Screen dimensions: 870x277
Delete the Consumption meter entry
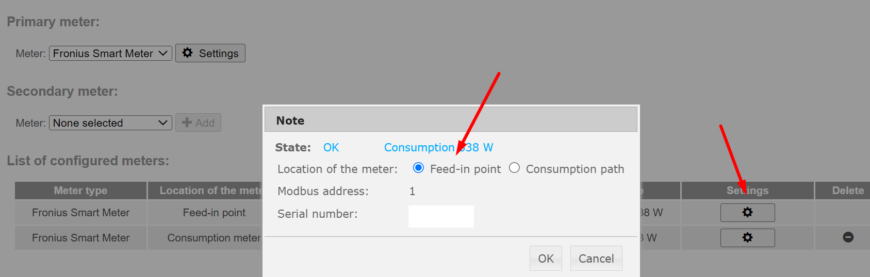[848, 237]
